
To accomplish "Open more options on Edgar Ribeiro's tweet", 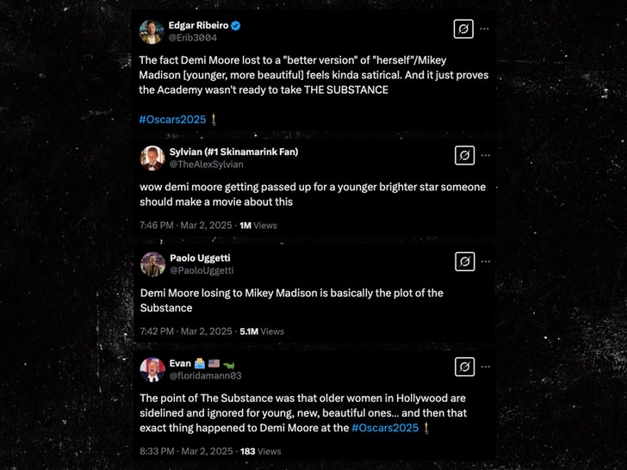I will coord(485,29).
